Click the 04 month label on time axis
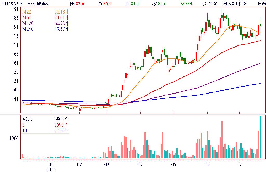This screenshot has height=172, width=266. click(140, 165)
